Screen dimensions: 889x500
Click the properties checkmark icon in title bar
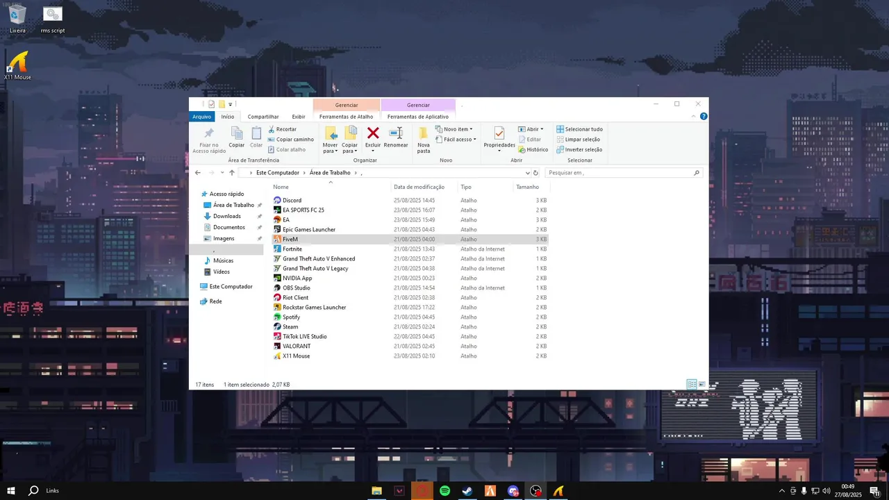click(x=212, y=104)
